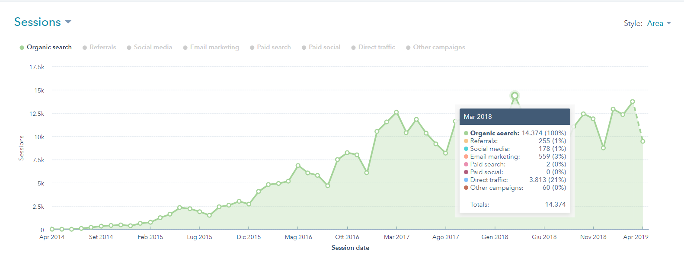Click the Paid social 0 tooltip row

[515, 172]
